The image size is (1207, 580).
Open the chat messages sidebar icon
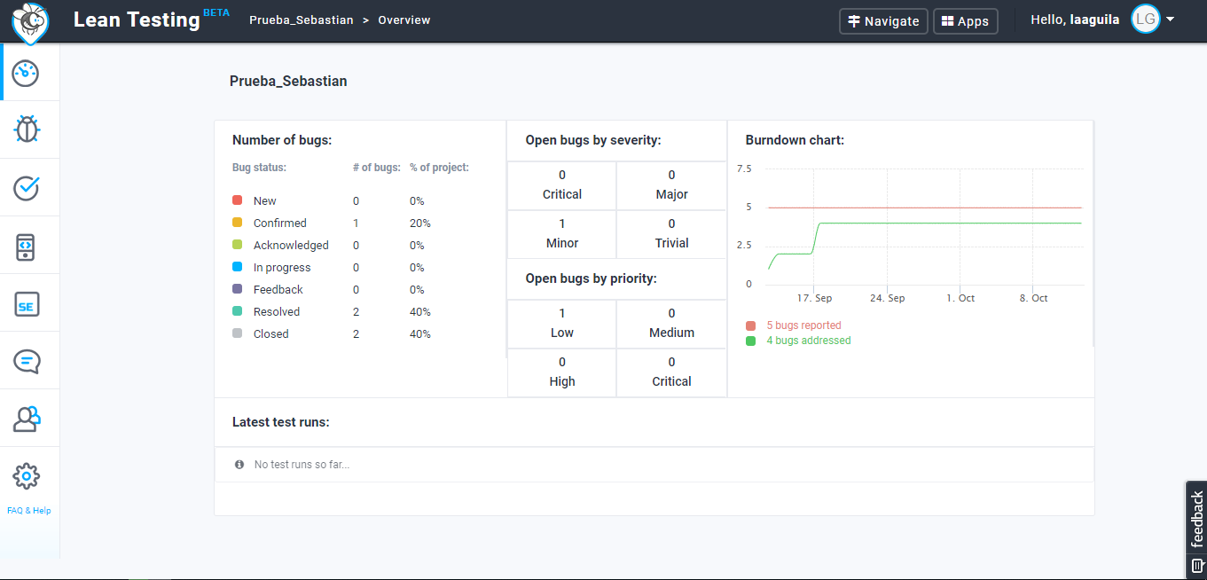[x=27, y=361]
